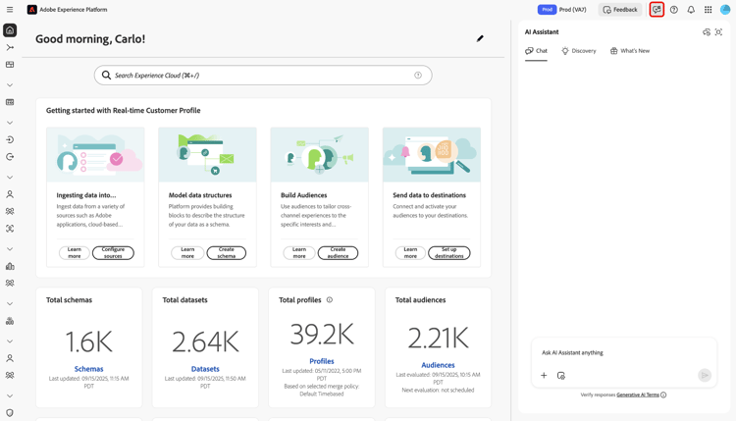
Task: Select the Home icon in sidebar
Action: click(x=10, y=30)
